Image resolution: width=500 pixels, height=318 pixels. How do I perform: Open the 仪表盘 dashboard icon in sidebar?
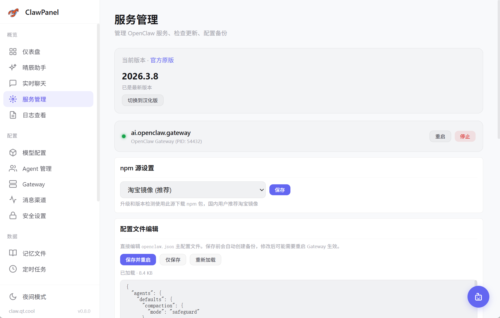(13, 52)
